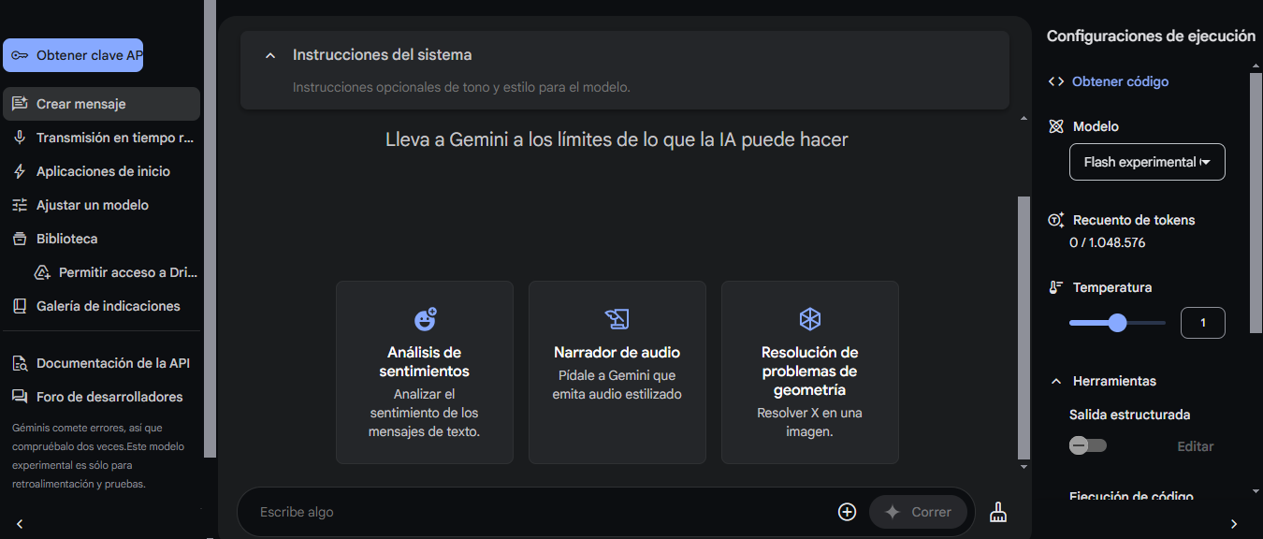
Task: Click the heading Lleva a Gemini a los límites
Action: (x=617, y=139)
